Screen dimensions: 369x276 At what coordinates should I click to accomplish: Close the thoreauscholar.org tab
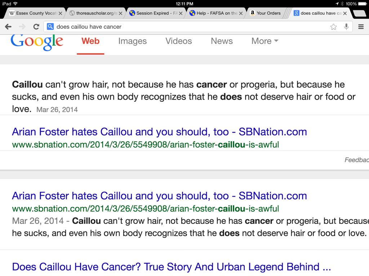(120, 13)
